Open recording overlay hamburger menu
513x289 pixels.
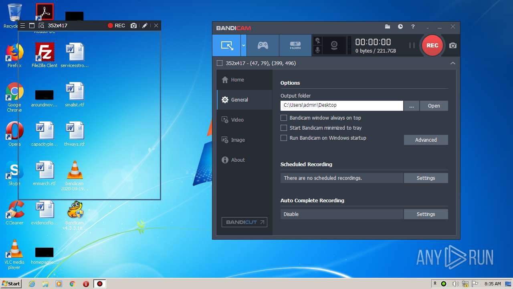click(22, 25)
